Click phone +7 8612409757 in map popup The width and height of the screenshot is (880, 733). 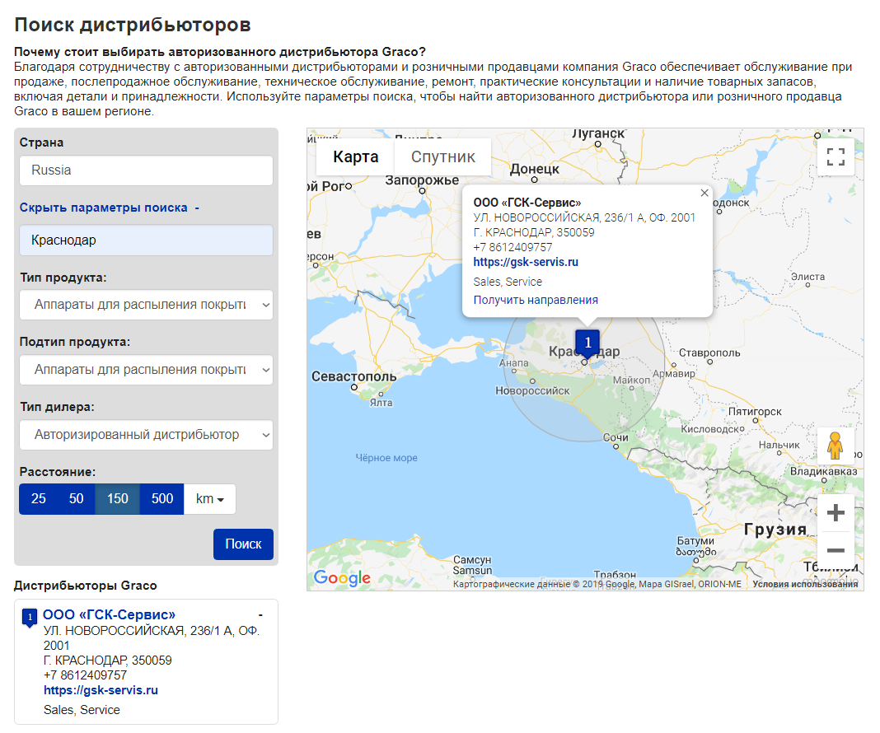point(513,247)
